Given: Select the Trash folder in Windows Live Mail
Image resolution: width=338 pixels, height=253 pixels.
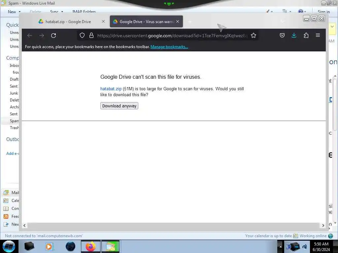Looking at the screenshot, I should coord(14,128).
